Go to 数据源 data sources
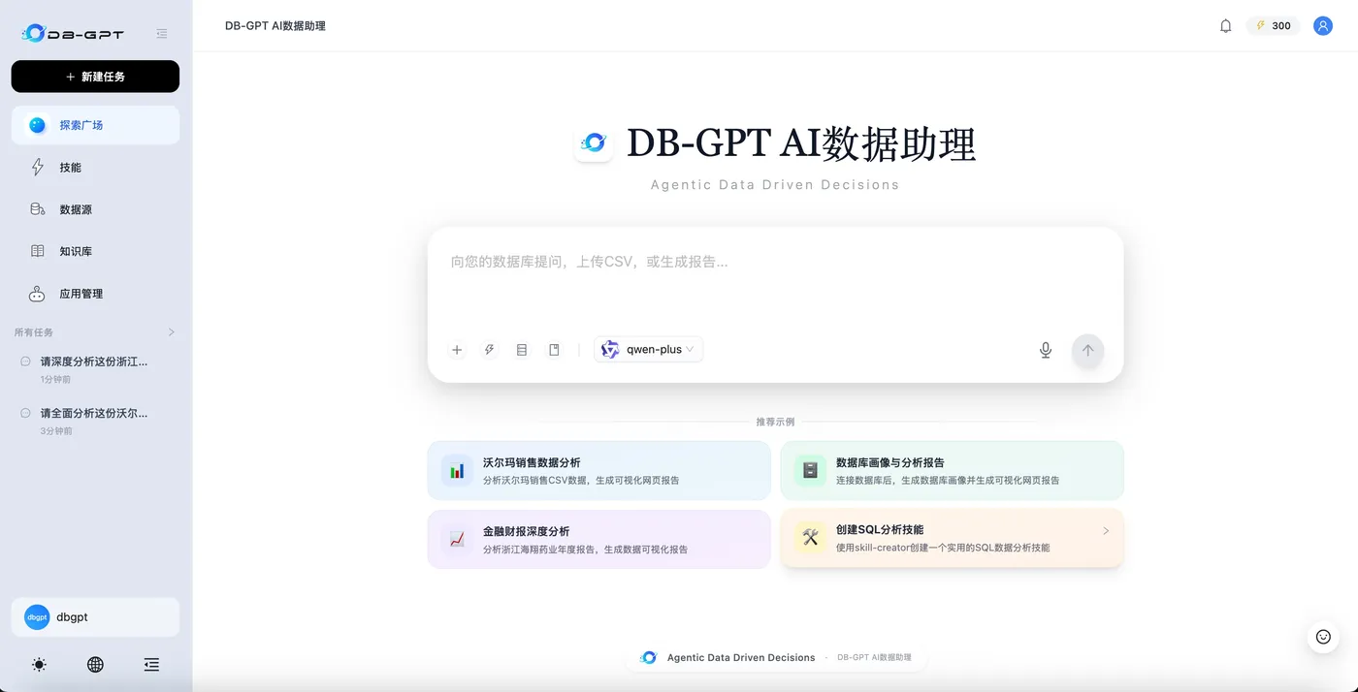This screenshot has width=1358, height=692. click(x=95, y=209)
